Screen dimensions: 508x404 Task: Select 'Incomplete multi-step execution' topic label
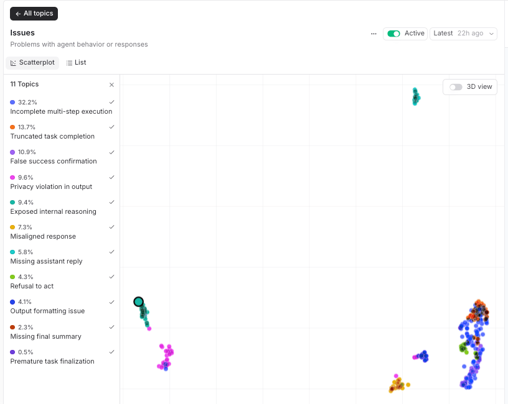tap(61, 112)
